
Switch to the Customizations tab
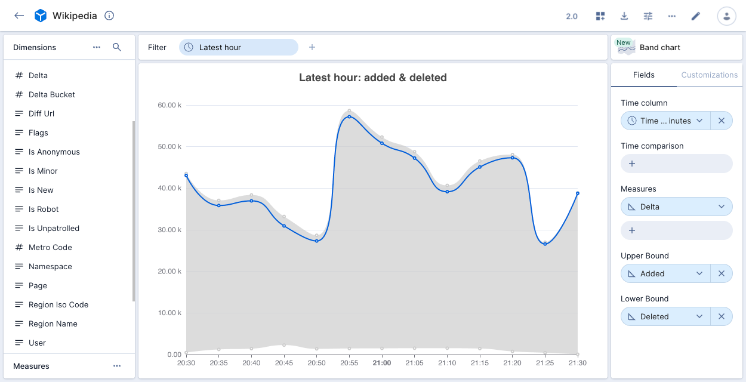click(x=709, y=75)
